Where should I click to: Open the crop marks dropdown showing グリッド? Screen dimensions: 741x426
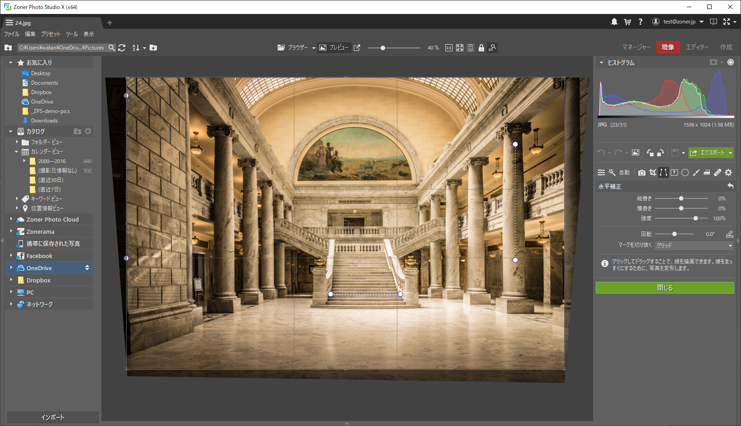tap(694, 245)
